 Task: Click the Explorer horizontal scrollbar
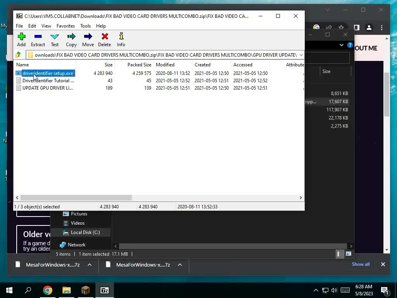(233, 246)
